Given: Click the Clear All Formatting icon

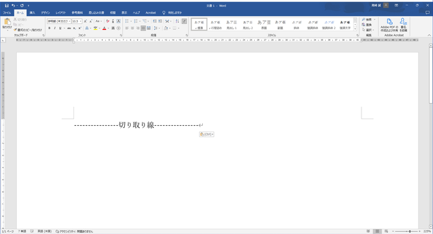Looking at the screenshot, I should pos(107,21).
